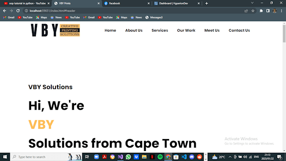Screen dimensions: 286x161
Task: Open the clock showing 21:13
Action: pyautogui.click(x=267, y=157)
